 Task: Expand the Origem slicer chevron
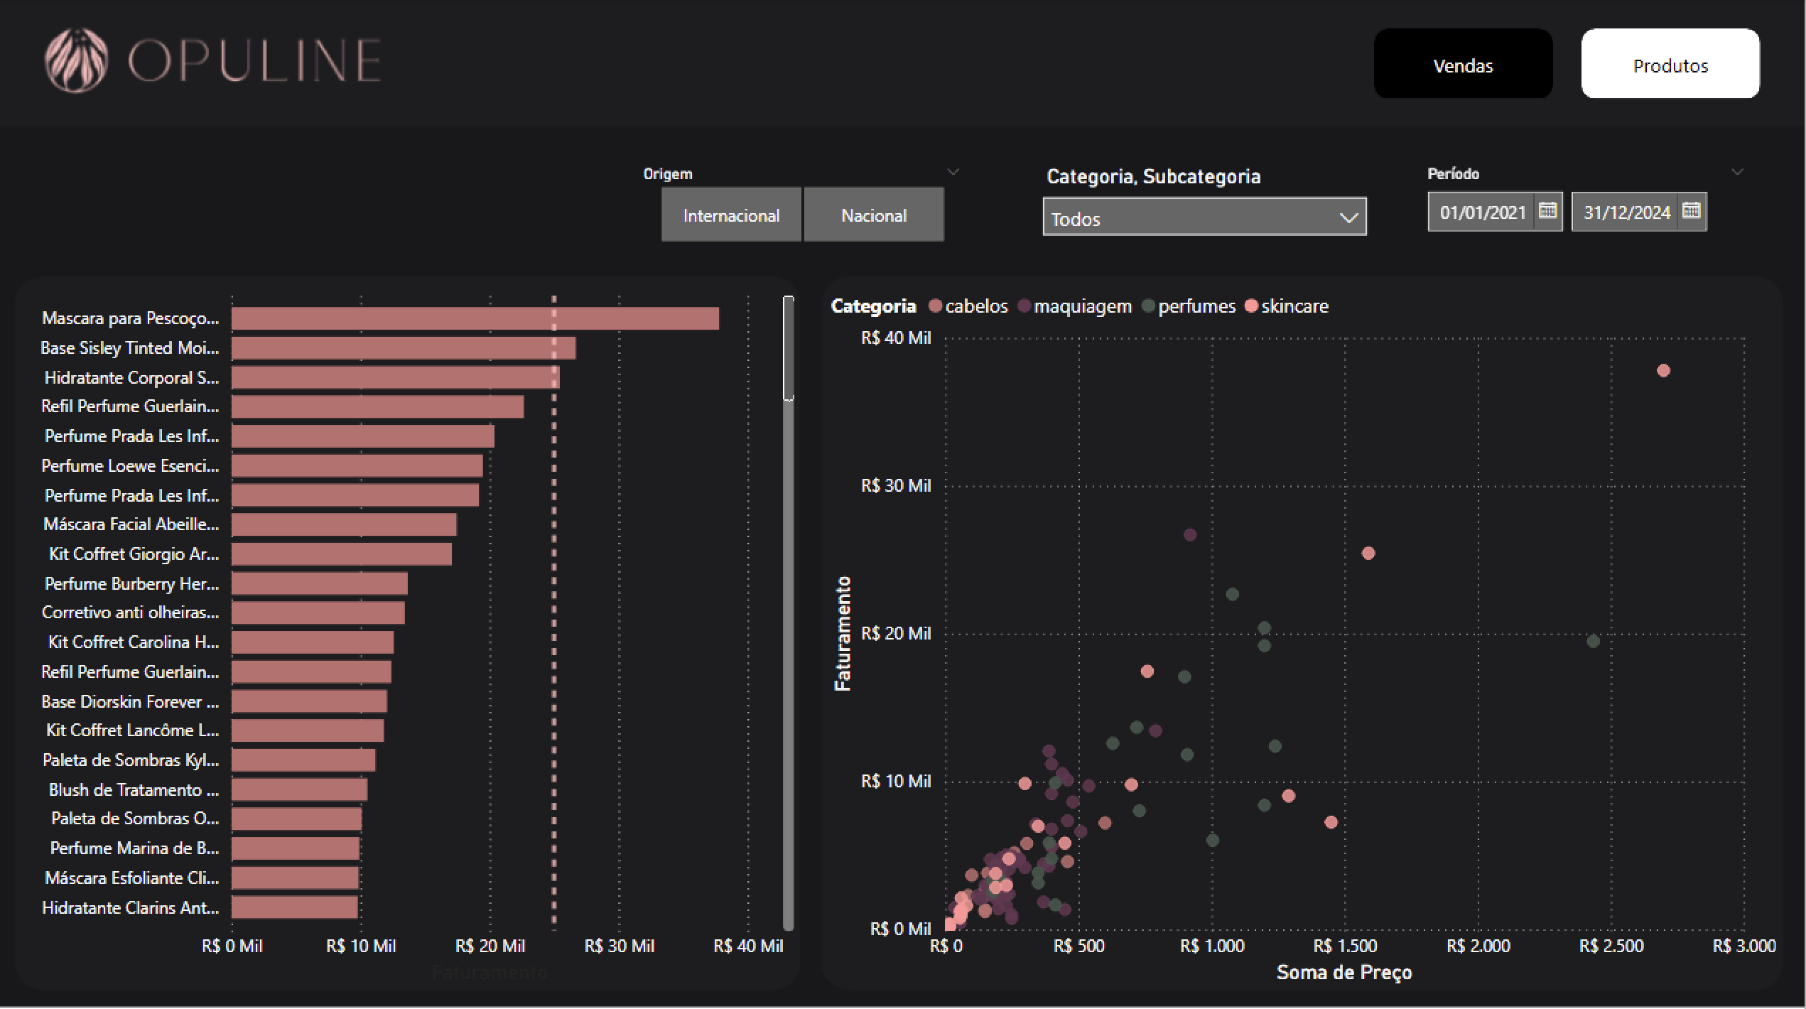(953, 172)
